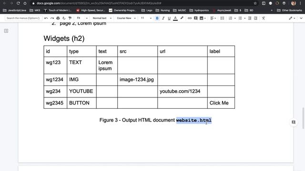The height and width of the screenshot is (171, 305).
Task: Open the MKS bookmark folder
Action: click(x=35, y=10)
